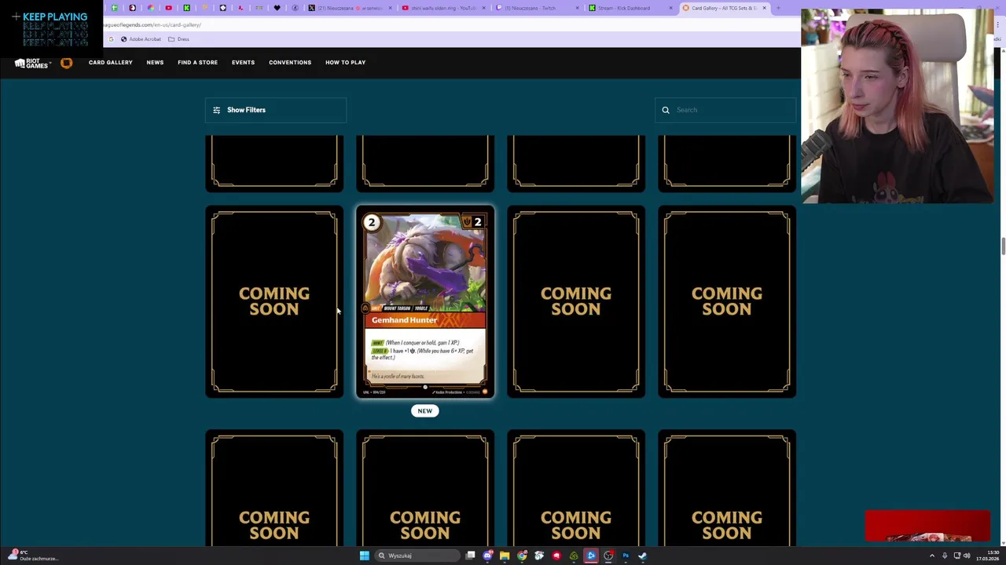Open Discord from the taskbar

tap(487, 556)
